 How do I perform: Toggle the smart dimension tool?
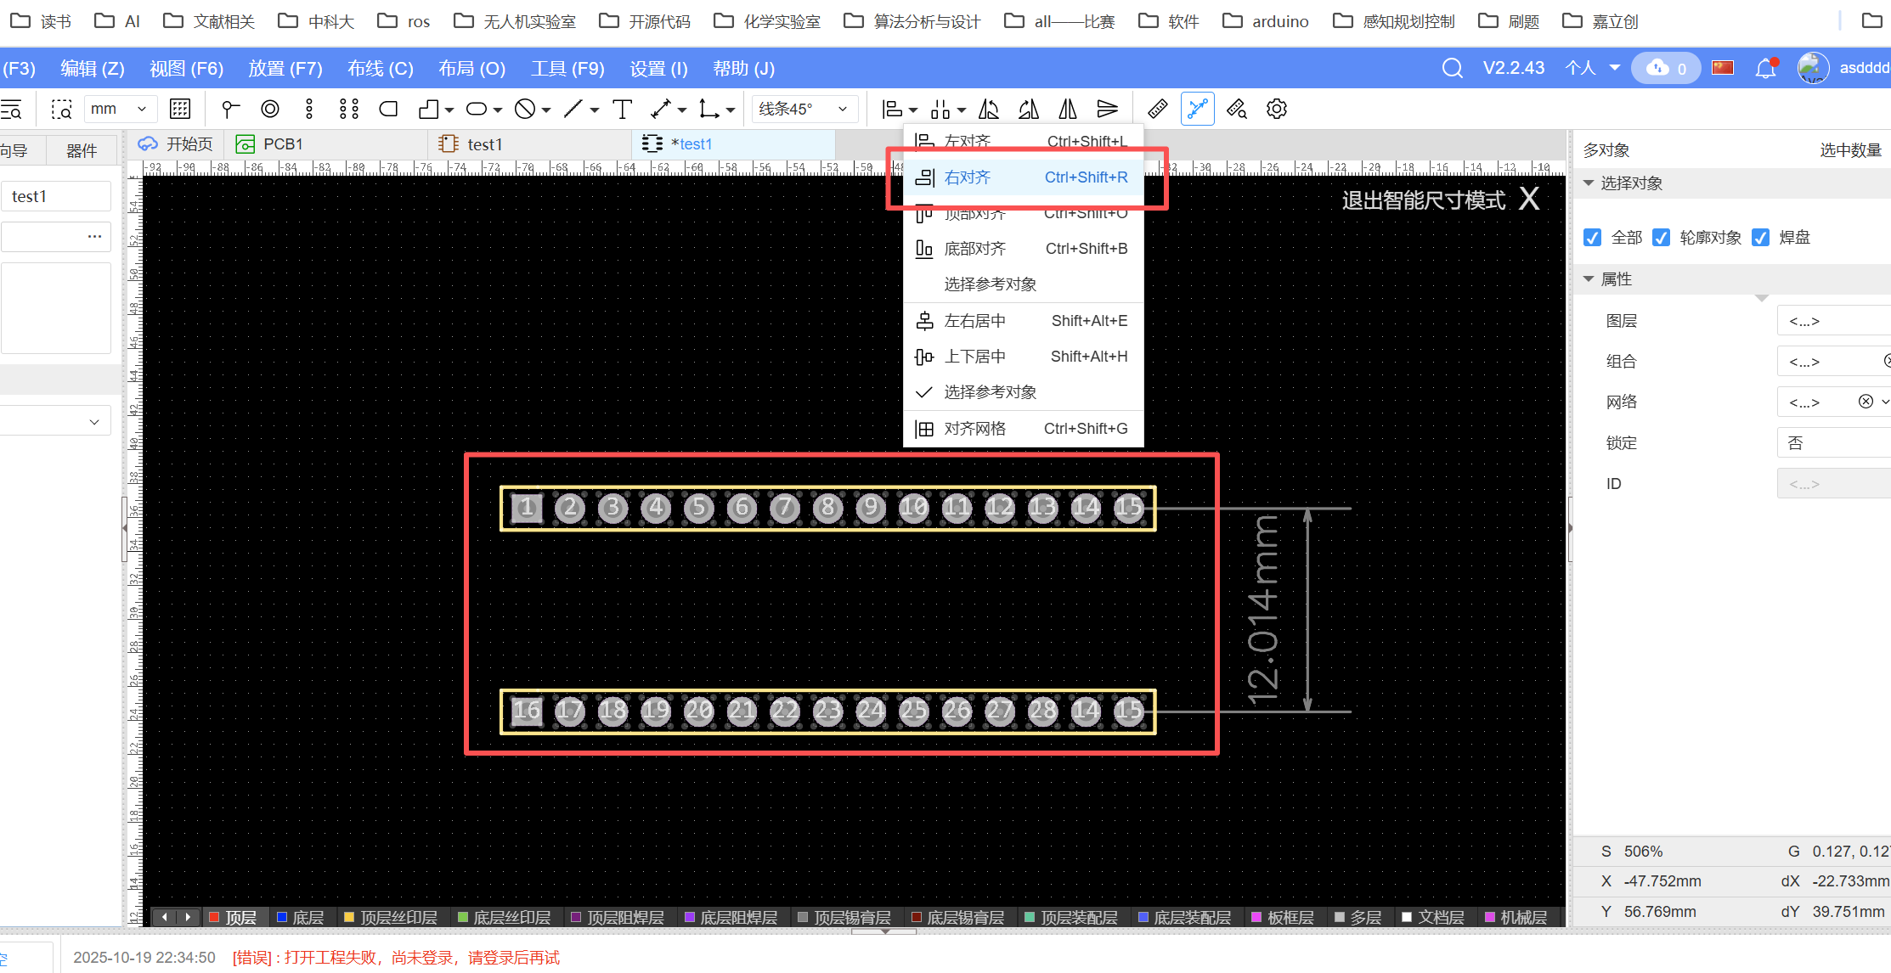(1197, 109)
